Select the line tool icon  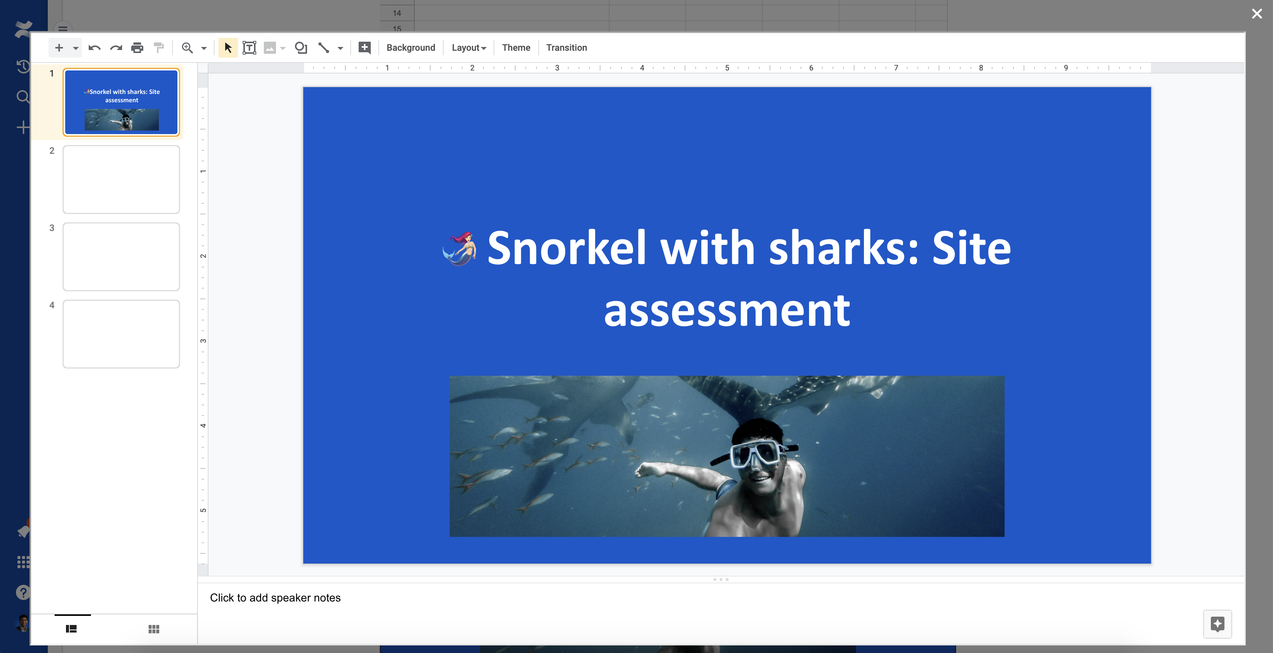(x=324, y=48)
